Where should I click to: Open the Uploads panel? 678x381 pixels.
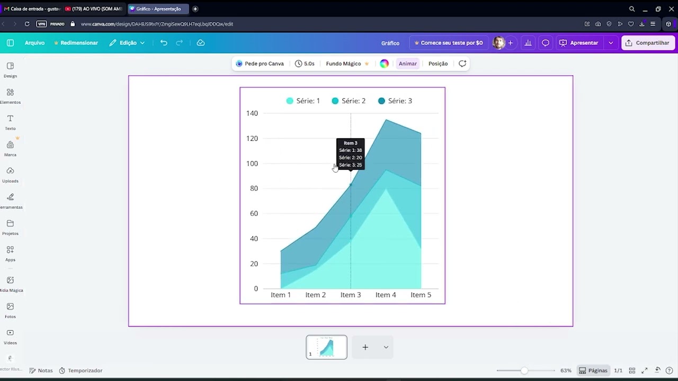tap(10, 175)
